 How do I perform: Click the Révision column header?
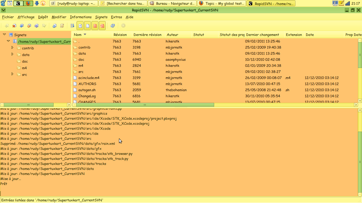pyautogui.click(x=120, y=35)
